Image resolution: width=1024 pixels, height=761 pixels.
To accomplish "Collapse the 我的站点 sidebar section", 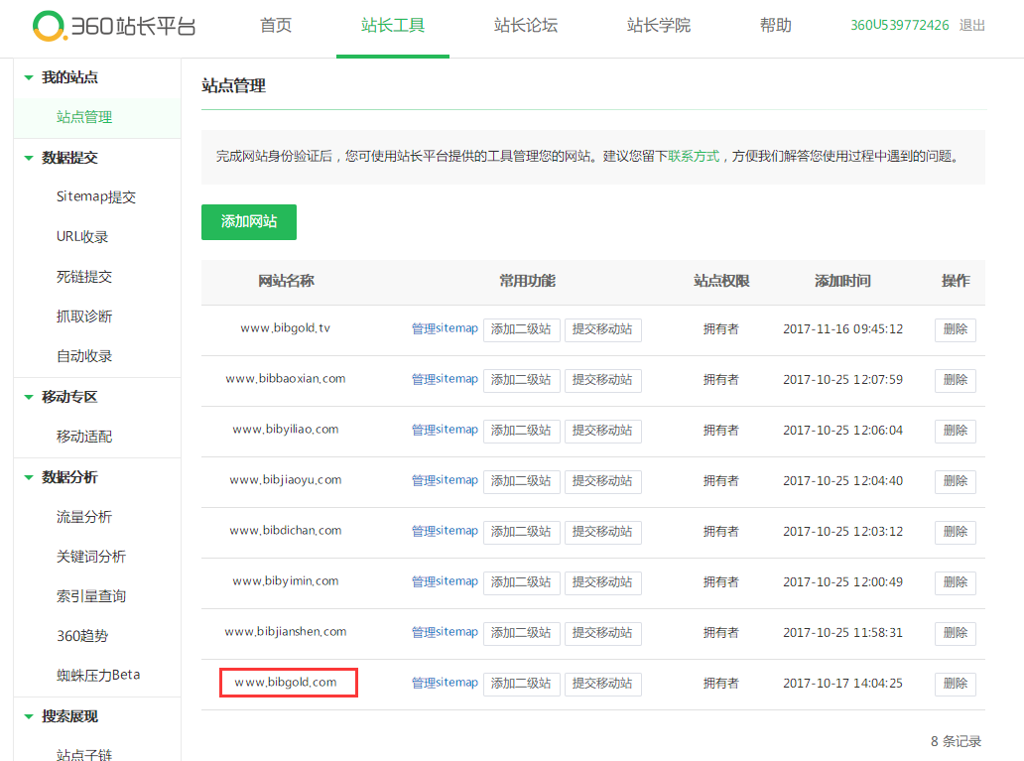I will pos(28,77).
